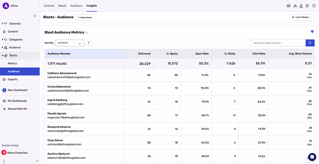319x164 pixels.
Task: Click the Make Home button
Action: pos(85,18)
